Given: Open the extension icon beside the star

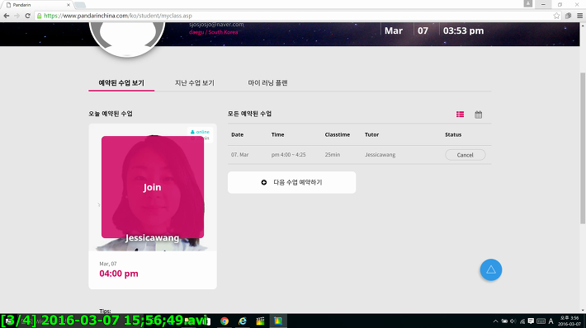Looking at the screenshot, I should click(568, 16).
